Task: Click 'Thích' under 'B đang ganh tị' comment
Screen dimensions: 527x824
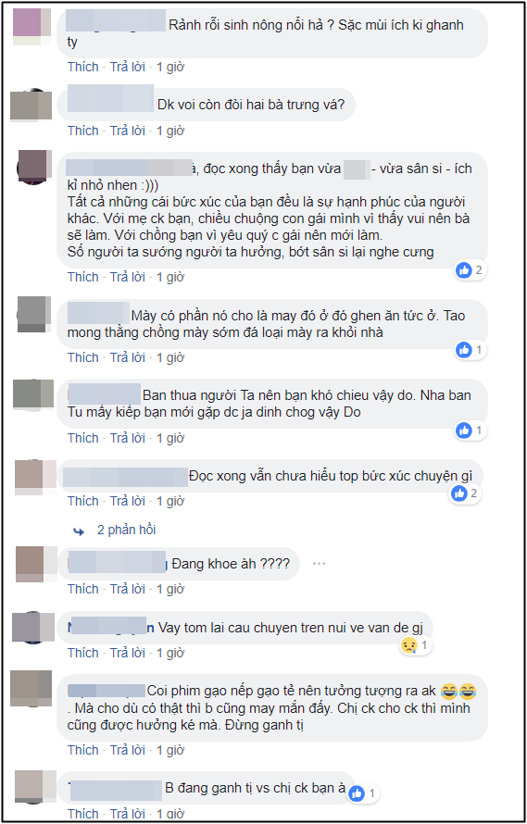Action: click(83, 814)
